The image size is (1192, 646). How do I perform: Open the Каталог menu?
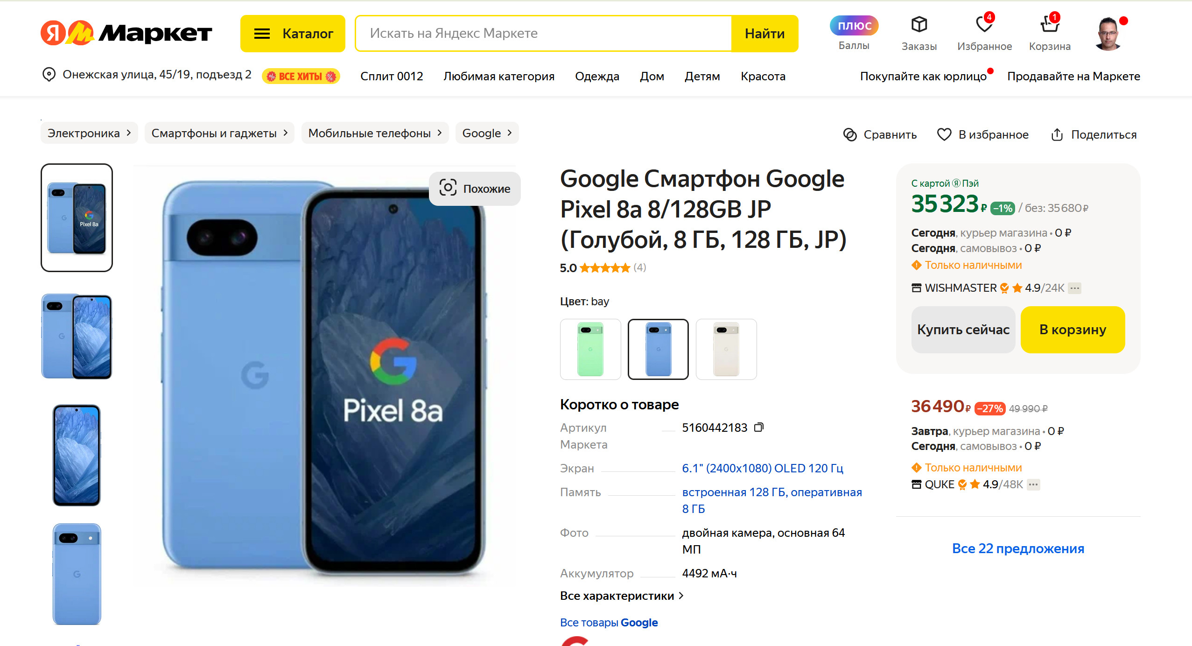tap(293, 34)
